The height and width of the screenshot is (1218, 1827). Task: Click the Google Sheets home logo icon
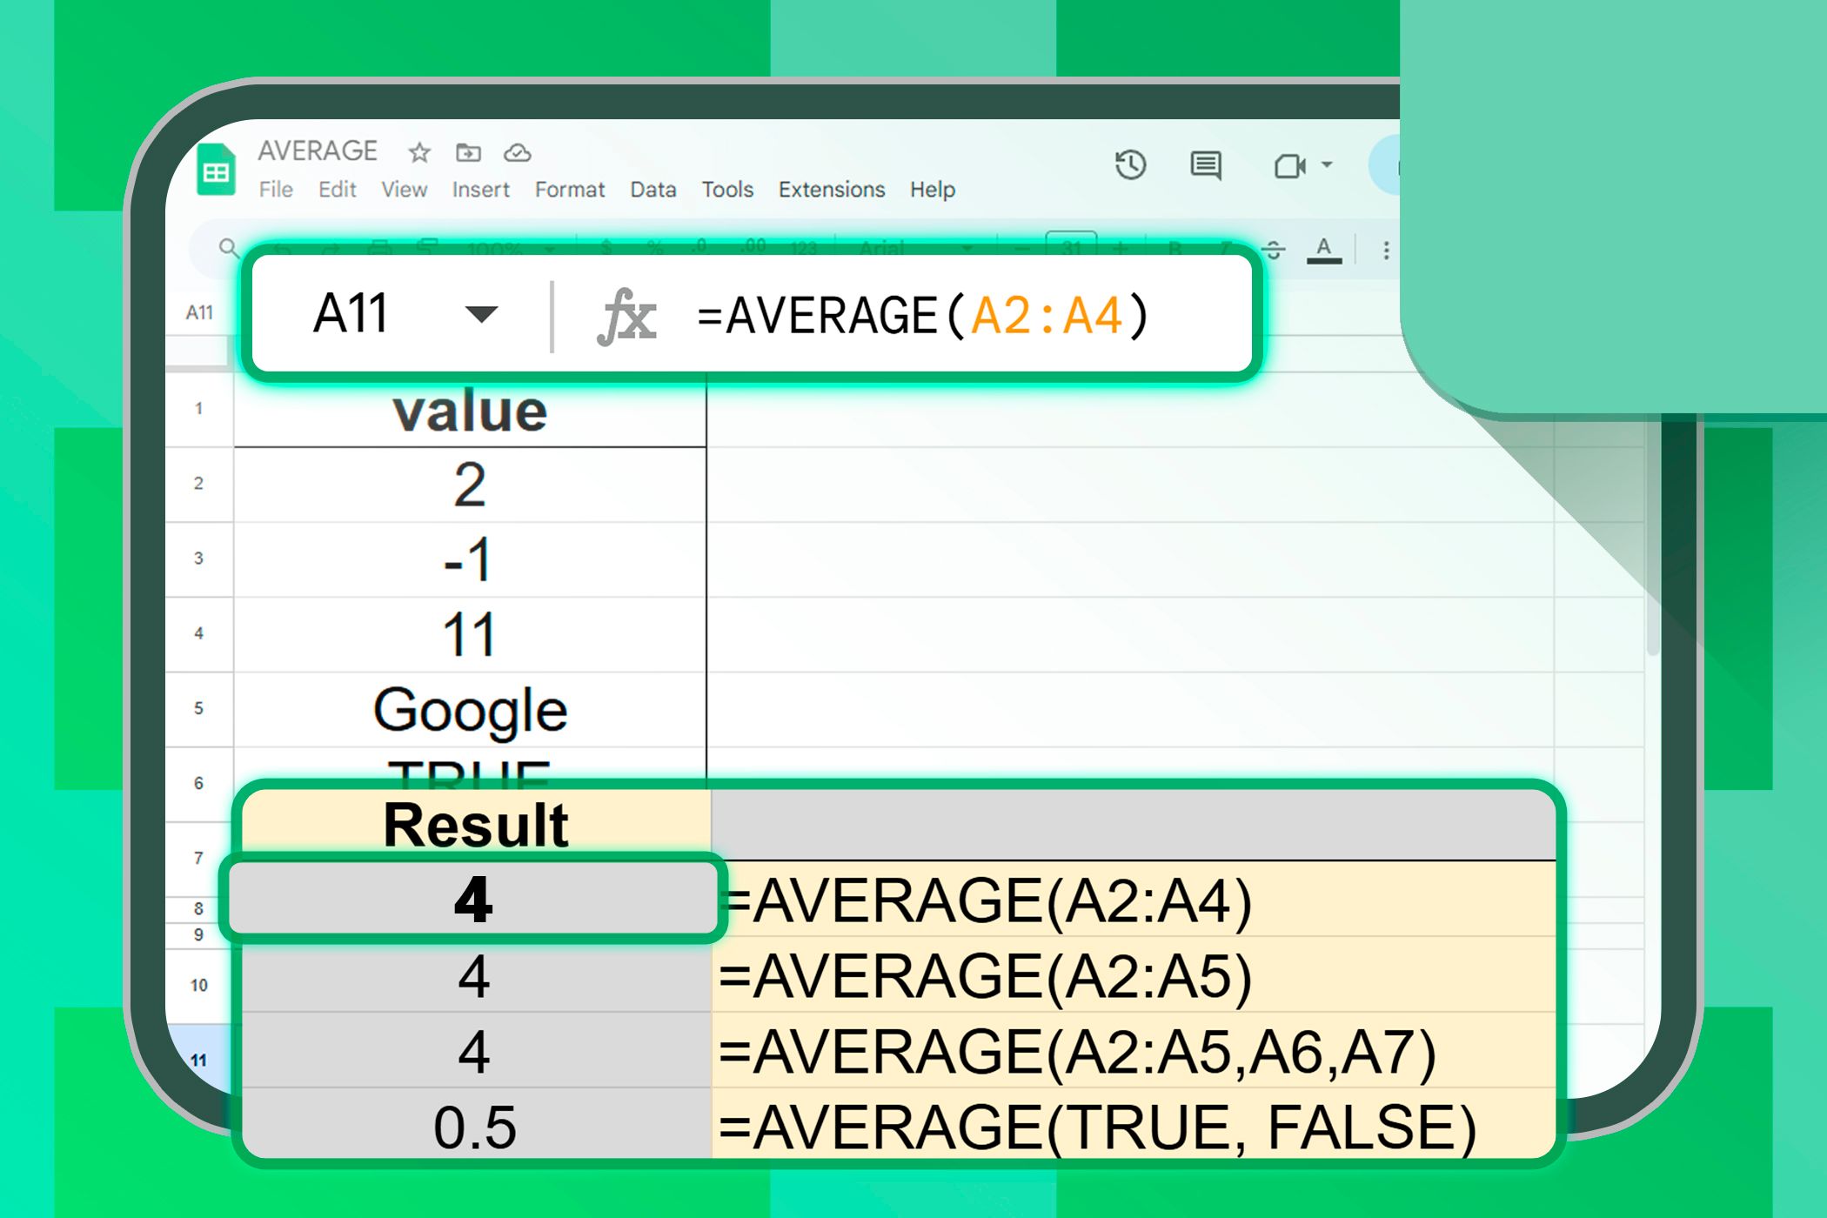[x=216, y=171]
